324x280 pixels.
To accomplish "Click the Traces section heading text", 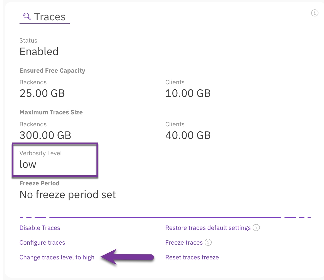I will pyautogui.click(x=50, y=17).
